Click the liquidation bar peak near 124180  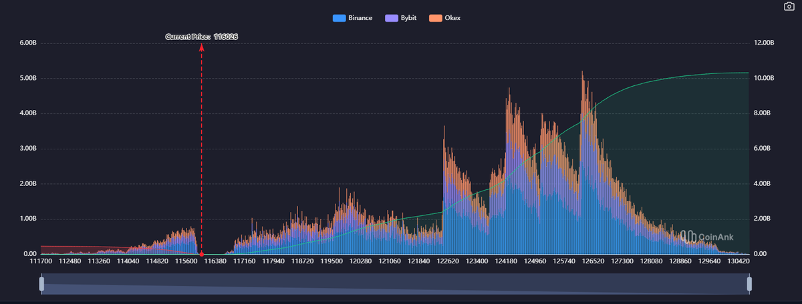click(x=509, y=170)
